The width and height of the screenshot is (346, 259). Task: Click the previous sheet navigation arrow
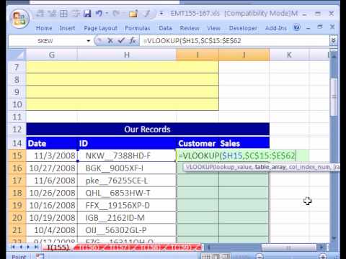coord(21,247)
